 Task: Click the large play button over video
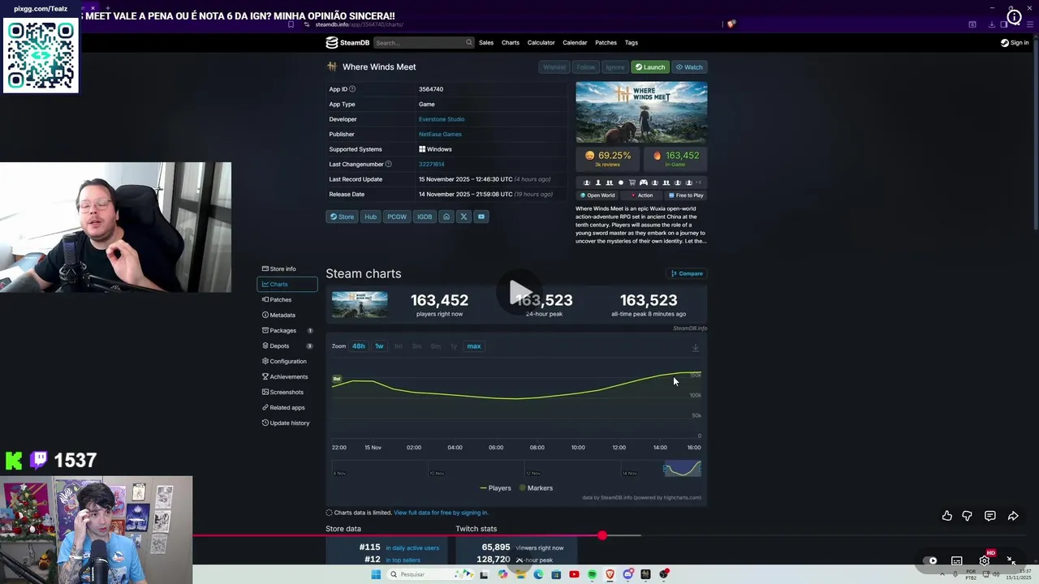519,292
